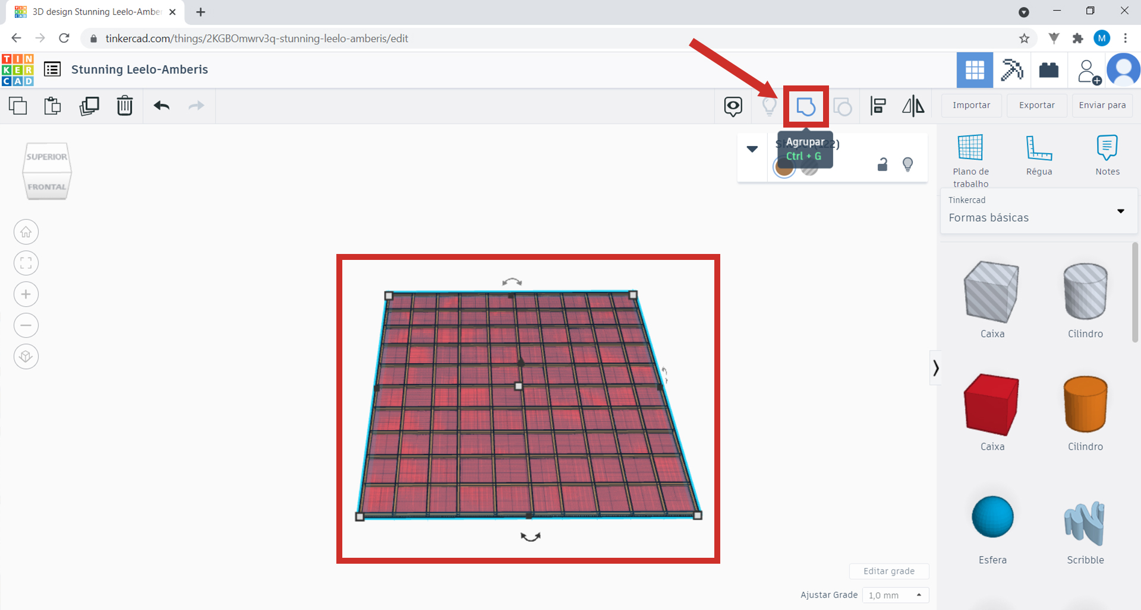Open a new browser tab
The image size is (1141, 610).
pyautogui.click(x=201, y=12)
